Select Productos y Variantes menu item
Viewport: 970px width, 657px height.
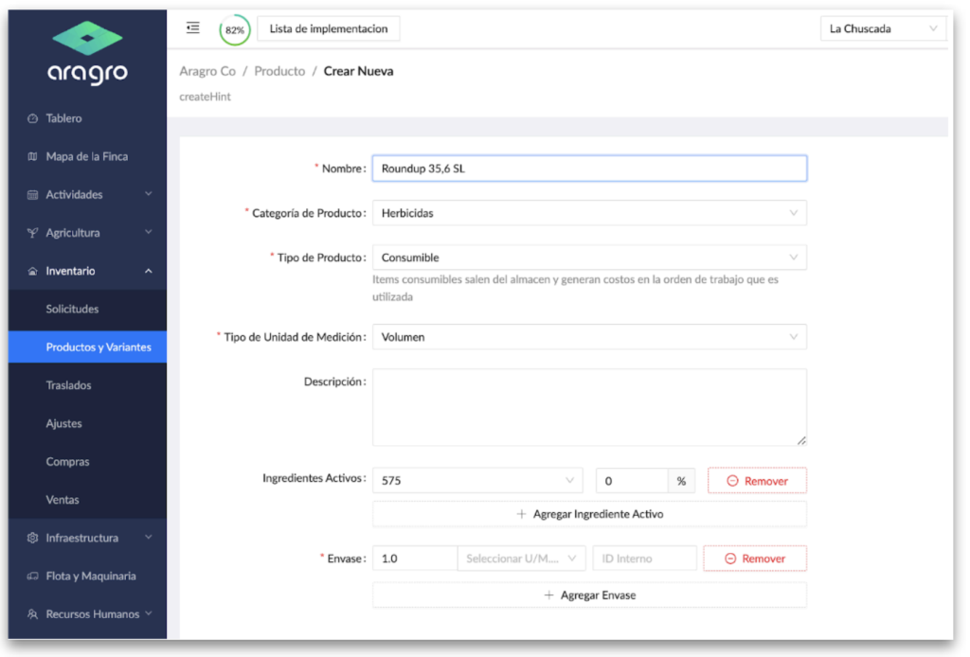point(87,346)
